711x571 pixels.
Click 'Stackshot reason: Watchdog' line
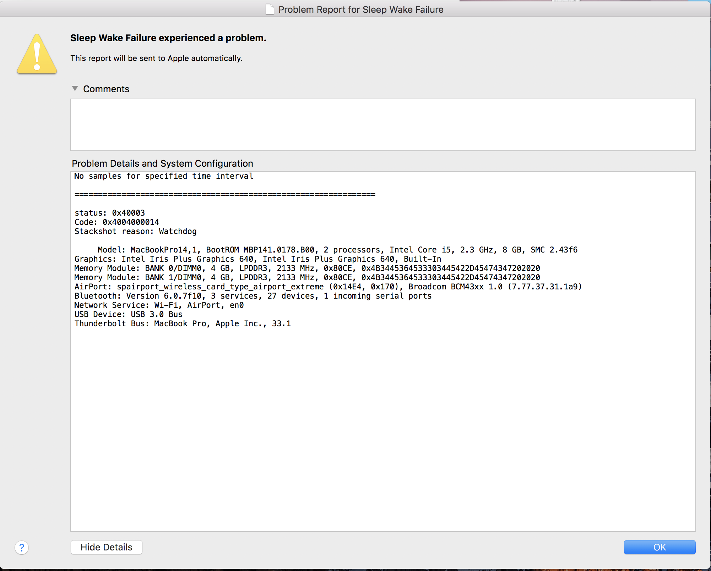[135, 231]
